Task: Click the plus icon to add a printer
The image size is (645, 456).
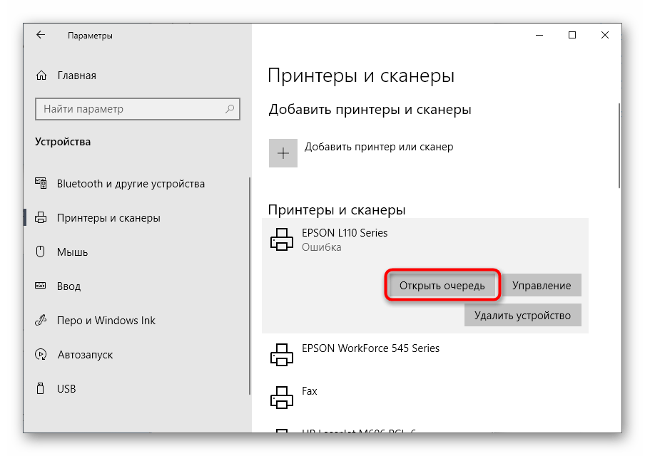Action: pos(283,153)
